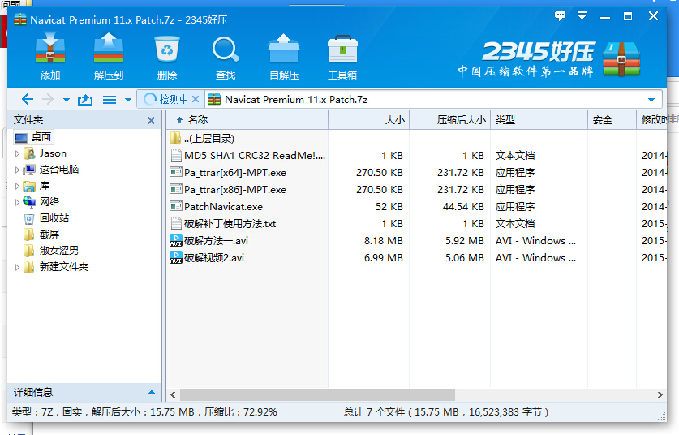Close the 文件夹 folder pane
Image resolution: width=679 pixels, height=435 pixels.
pos(151,120)
